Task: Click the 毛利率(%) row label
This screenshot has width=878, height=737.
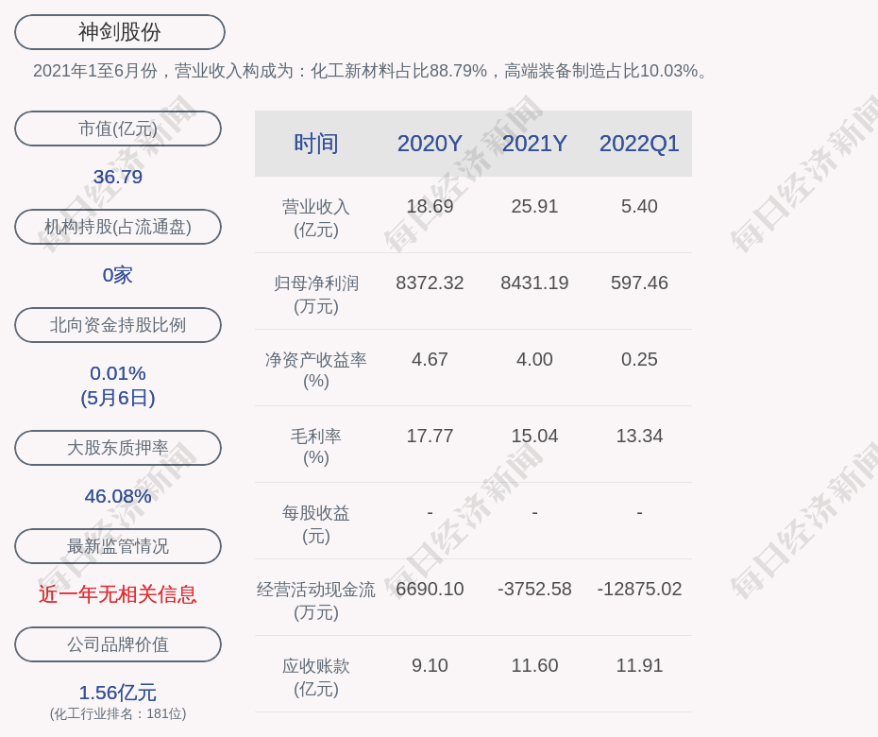Action: click(x=316, y=447)
